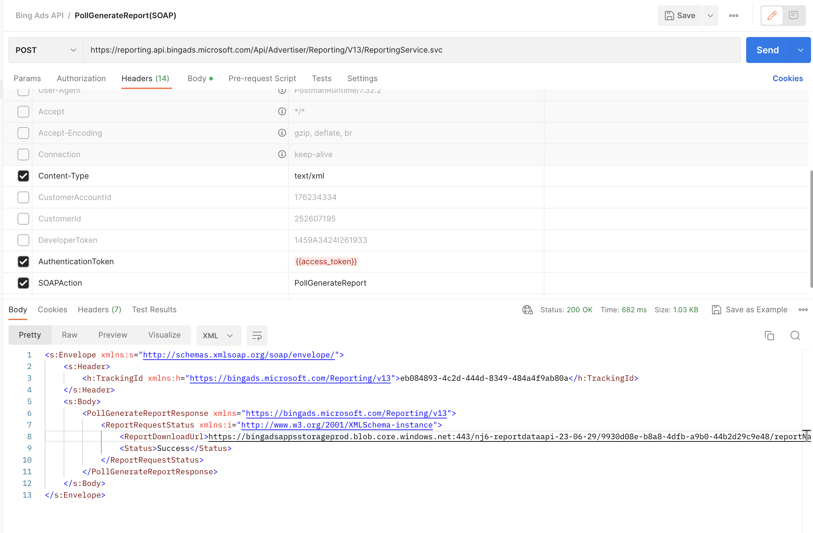Open the Test Results tab

[x=154, y=310]
